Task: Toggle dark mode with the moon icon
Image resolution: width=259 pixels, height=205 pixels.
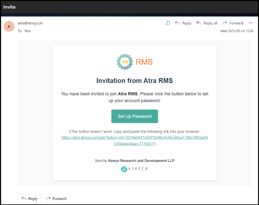Action: coord(167,23)
